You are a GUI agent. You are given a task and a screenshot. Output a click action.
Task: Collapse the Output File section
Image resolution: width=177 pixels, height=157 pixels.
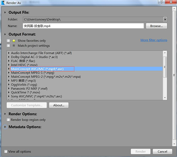(5, 12)
